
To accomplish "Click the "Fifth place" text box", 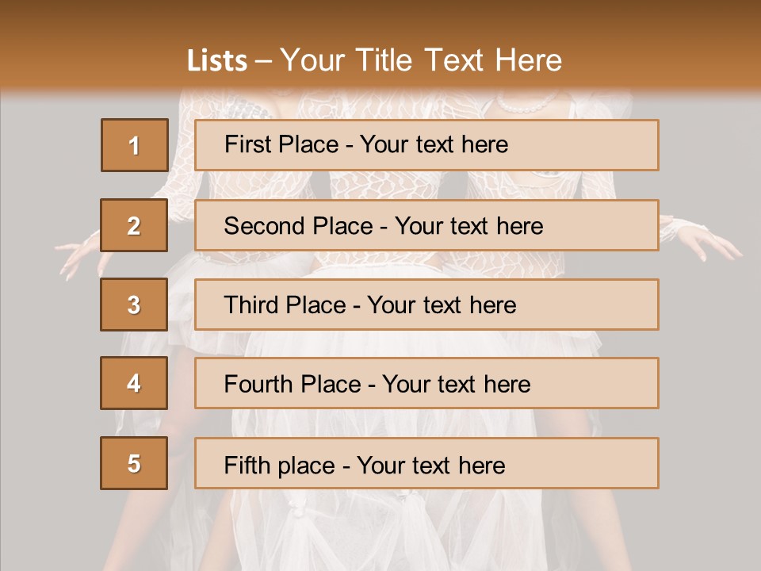I will point(426,463).
